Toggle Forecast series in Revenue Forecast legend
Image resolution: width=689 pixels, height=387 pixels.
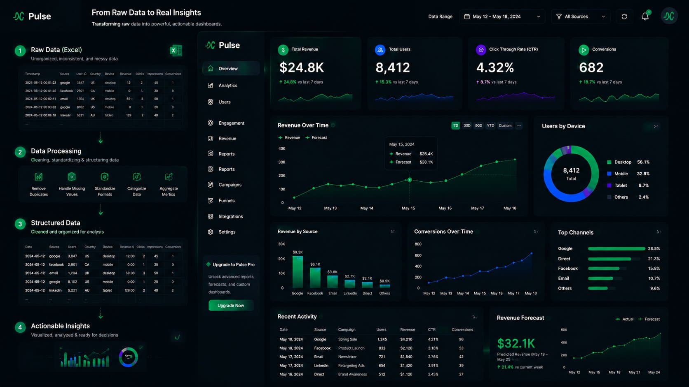point(649,319)
